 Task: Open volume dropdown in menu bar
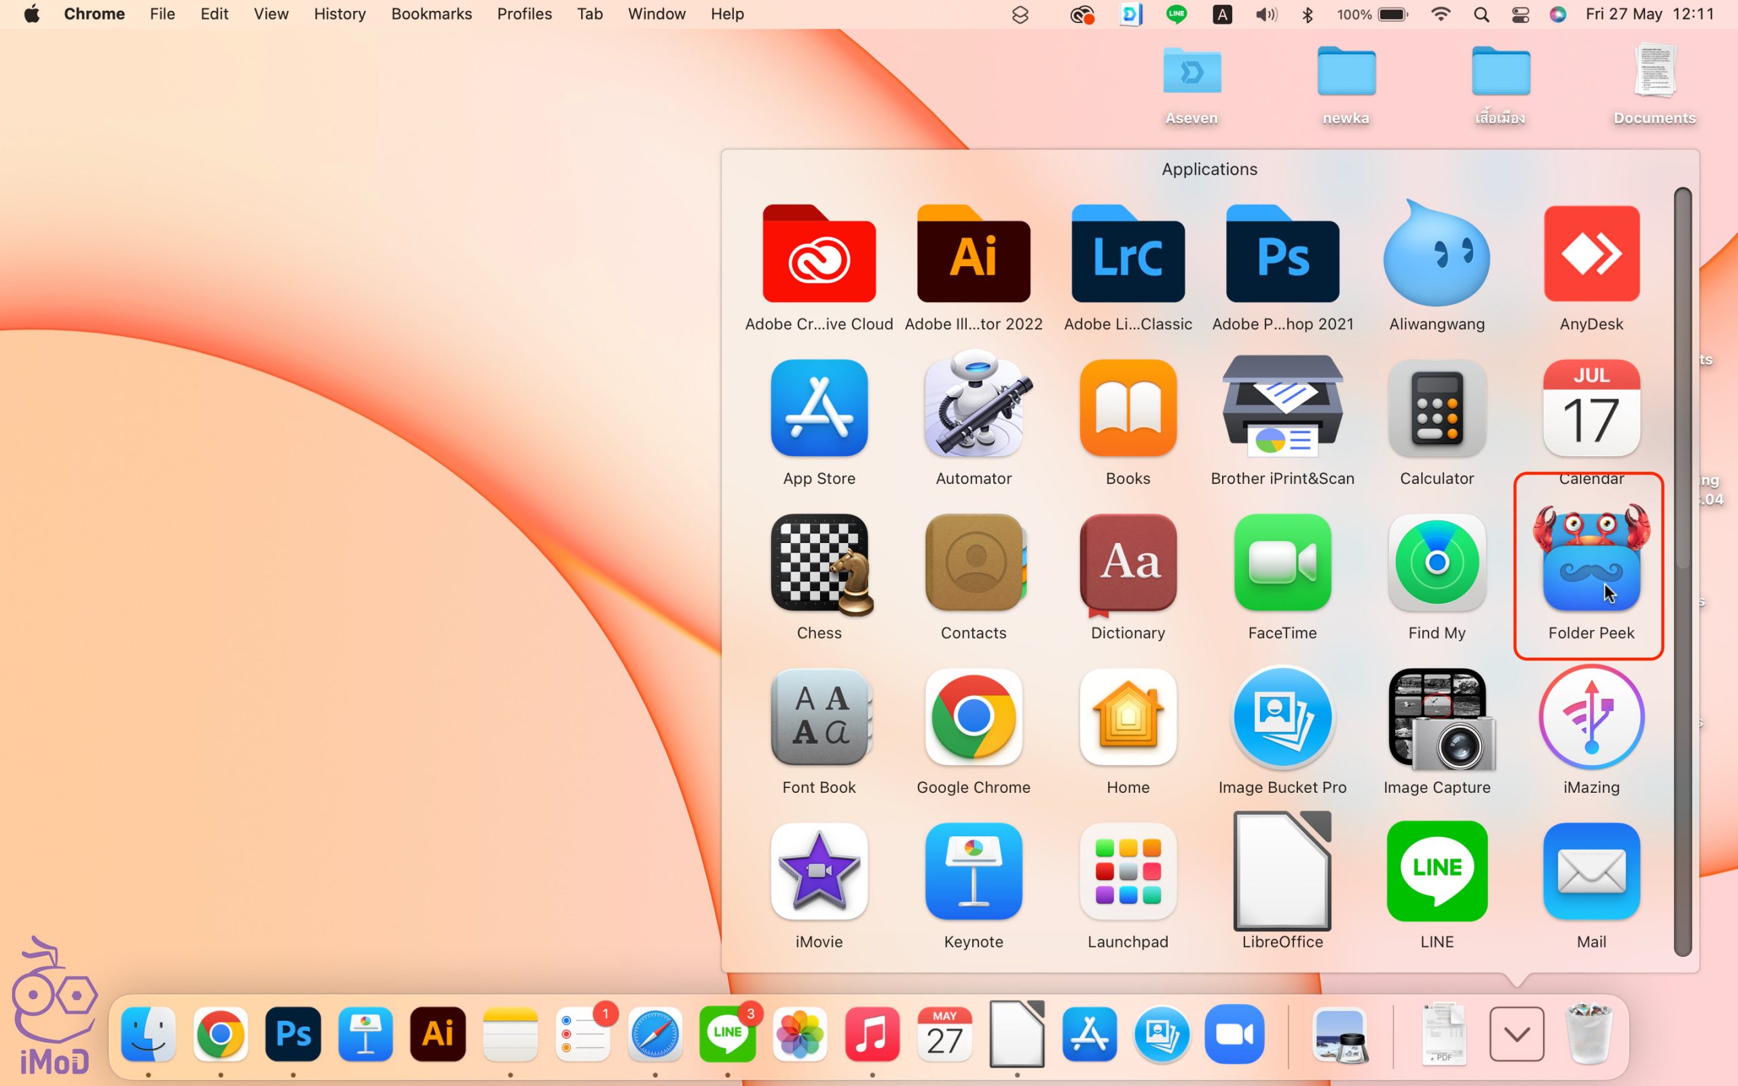point(1266,14)
